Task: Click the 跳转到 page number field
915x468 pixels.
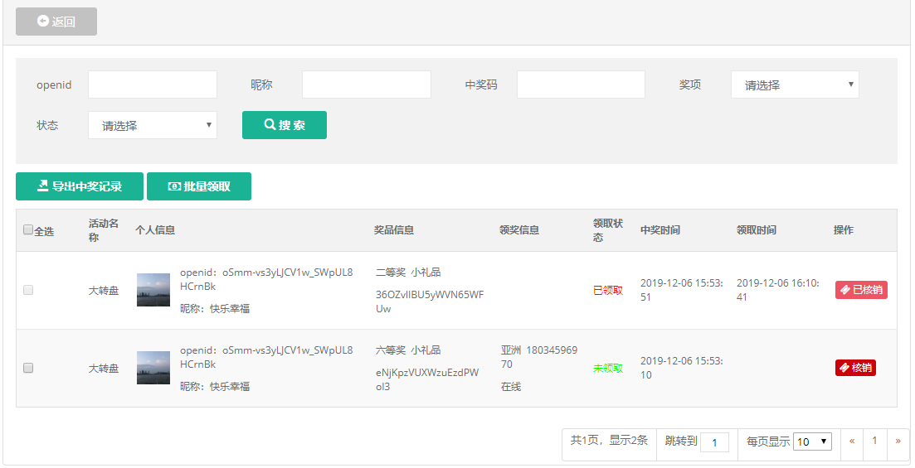Action: point(714,442)
